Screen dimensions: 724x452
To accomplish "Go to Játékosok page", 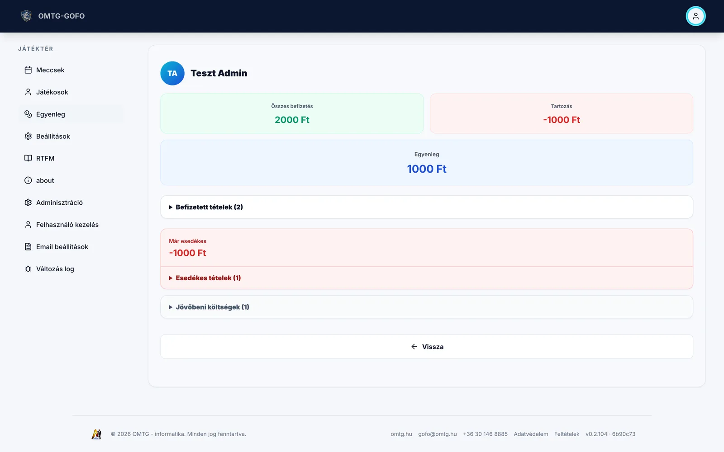I will [71, 92].
